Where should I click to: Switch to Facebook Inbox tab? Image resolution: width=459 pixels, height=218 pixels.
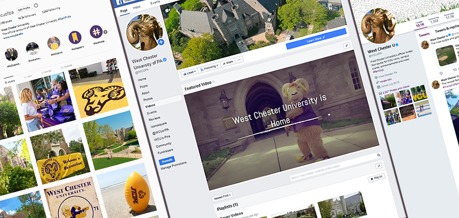pos(136,6)
